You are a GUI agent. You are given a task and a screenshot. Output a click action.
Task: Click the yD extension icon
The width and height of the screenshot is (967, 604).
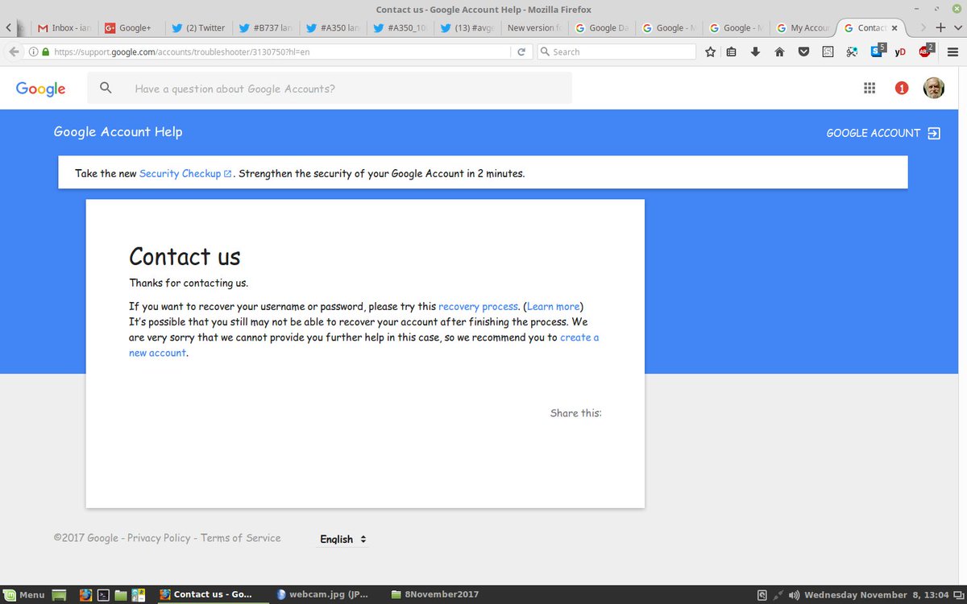coord(901,52)
